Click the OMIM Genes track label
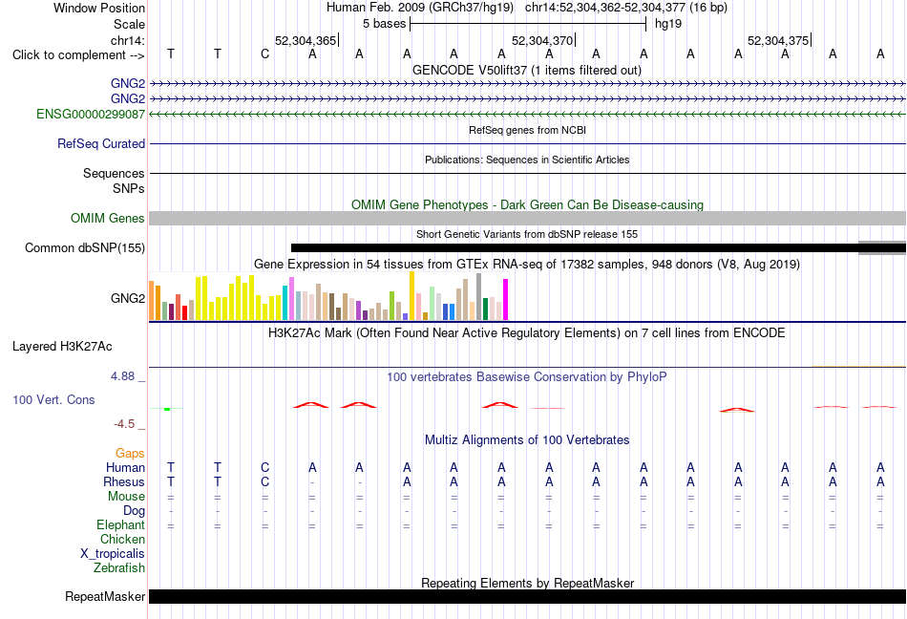Viewport: 907px width, 619px height. 108,218
